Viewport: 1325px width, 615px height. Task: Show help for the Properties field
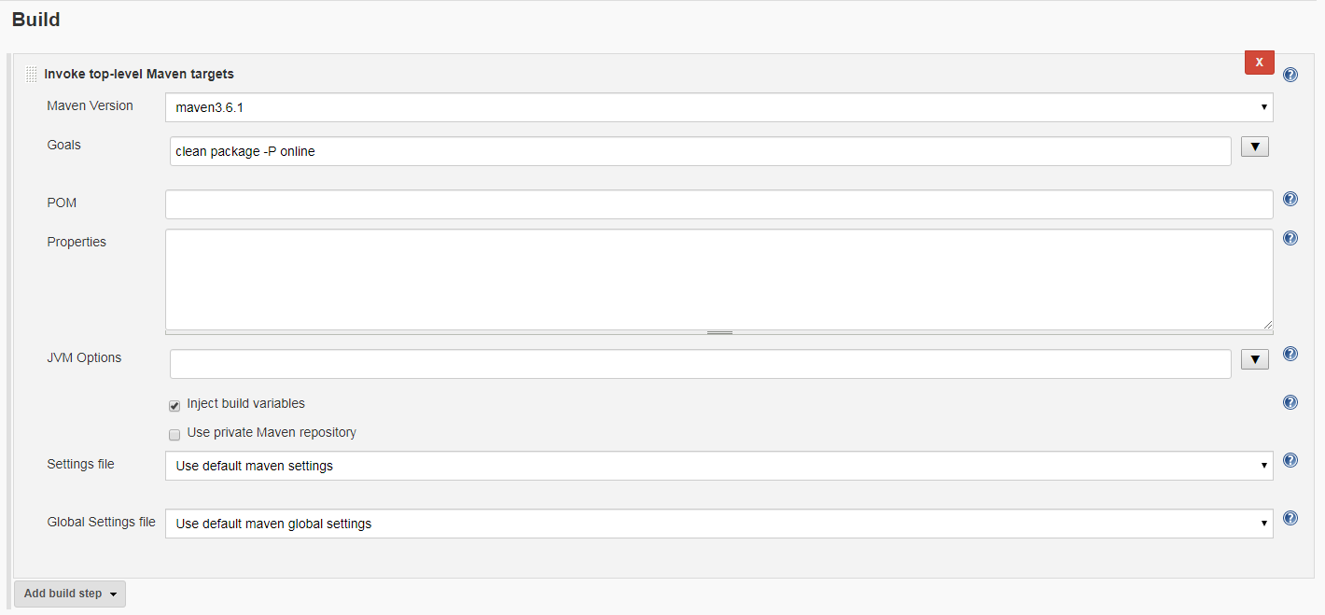[x=1290, y=238]
